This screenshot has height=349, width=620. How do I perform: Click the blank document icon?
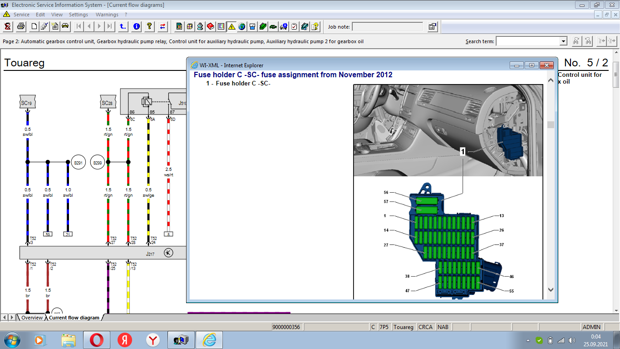tap(34, 26)
